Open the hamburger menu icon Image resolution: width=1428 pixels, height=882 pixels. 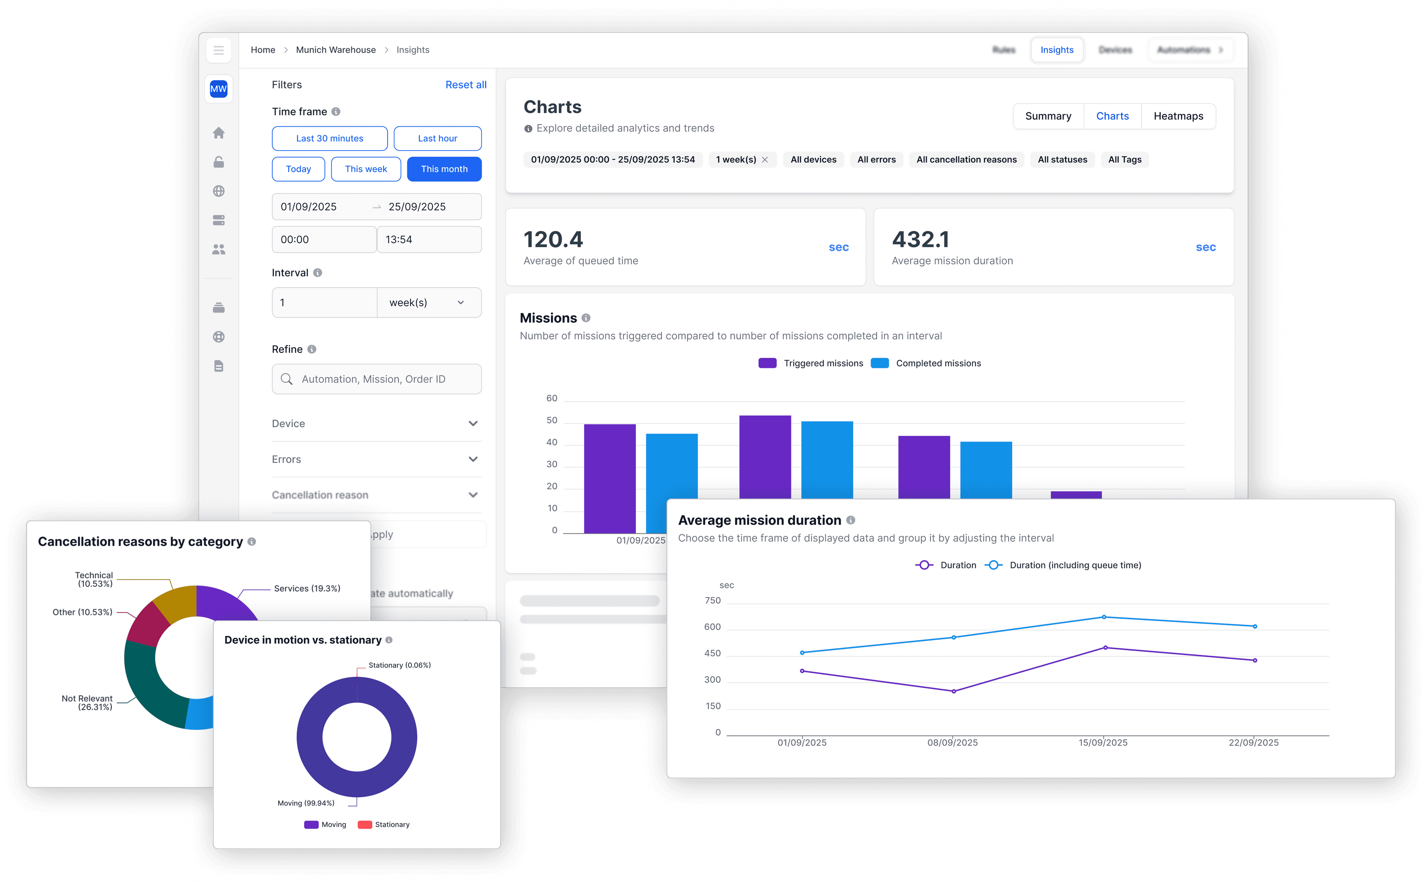218,50
